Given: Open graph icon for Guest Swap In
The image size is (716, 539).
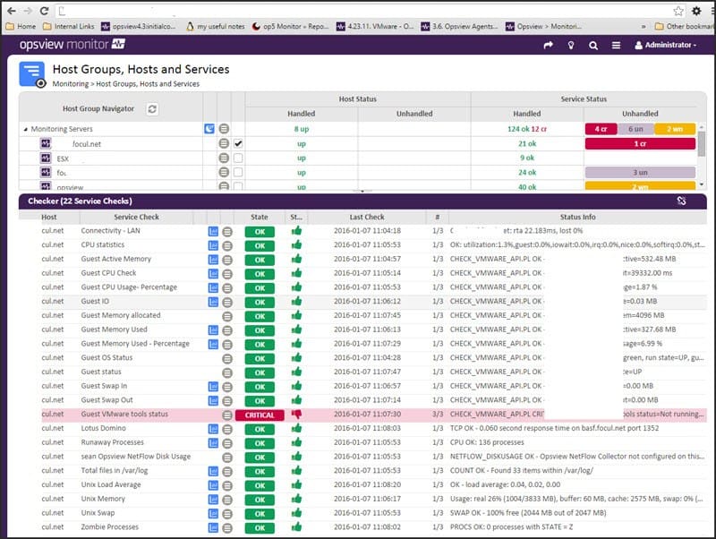Looking at the screenshot, I should click(213, 387).
